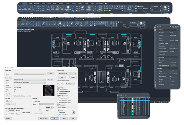Screen dimensions: 184x125
Task: Click the printer Properties button
Action: coord(51,80)
